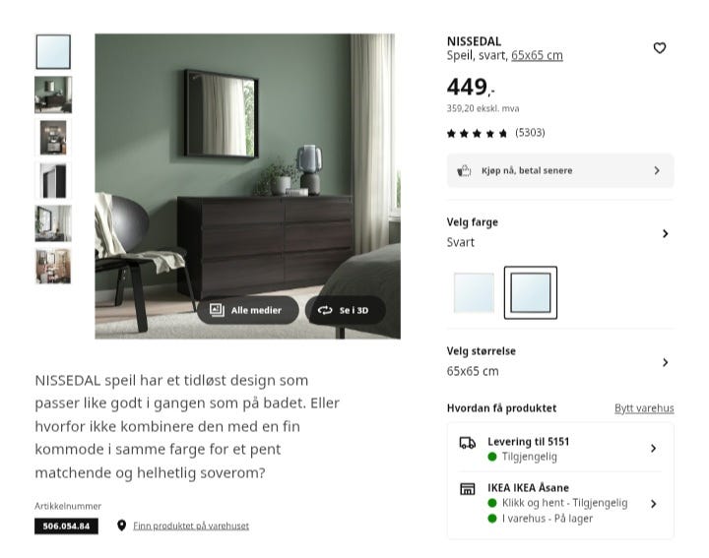Expand the Velg farge color options
This screenshot has width=709, height=558.
pos(559,232)
